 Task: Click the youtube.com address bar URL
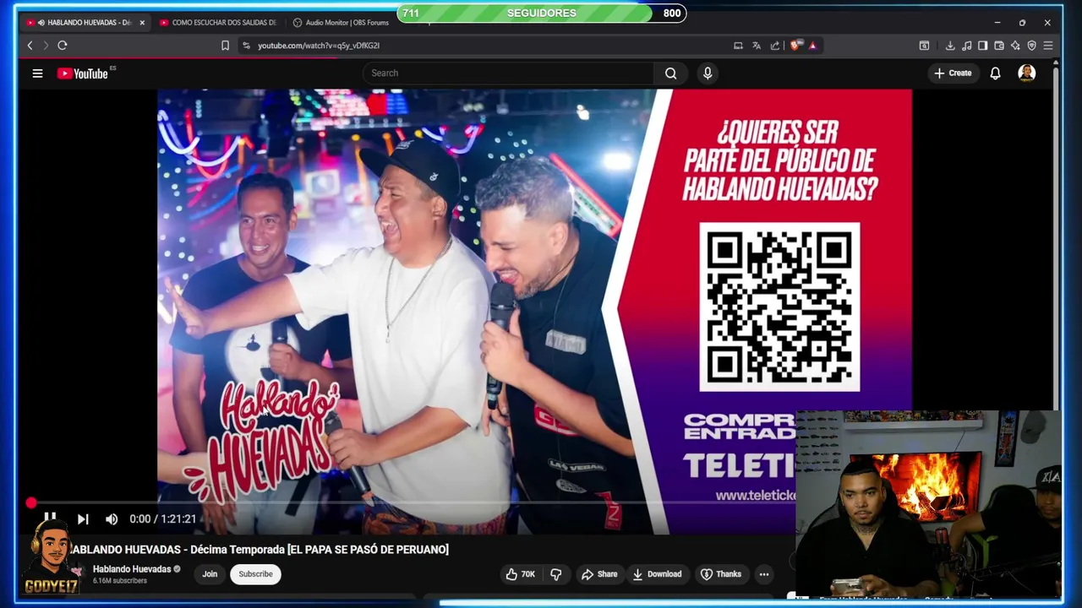(319, 46)
